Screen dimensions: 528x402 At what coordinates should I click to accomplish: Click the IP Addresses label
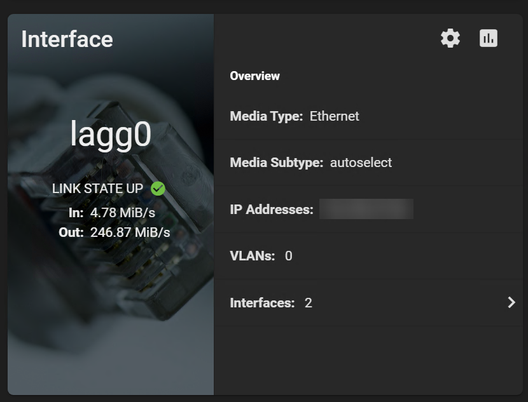(x=272, y=210)
